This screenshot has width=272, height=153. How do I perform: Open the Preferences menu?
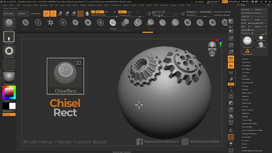tap(116, 6)
